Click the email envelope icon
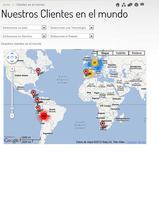The image size is (159, 197). 142,4
